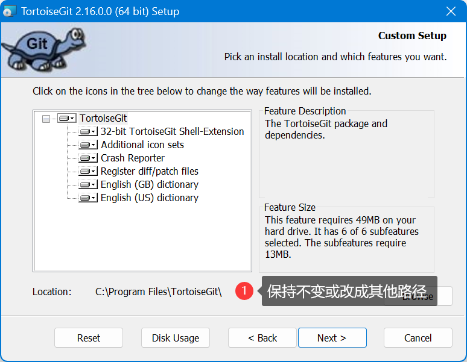
Task: Proceed with the Next button
Action: pos(332,338)
